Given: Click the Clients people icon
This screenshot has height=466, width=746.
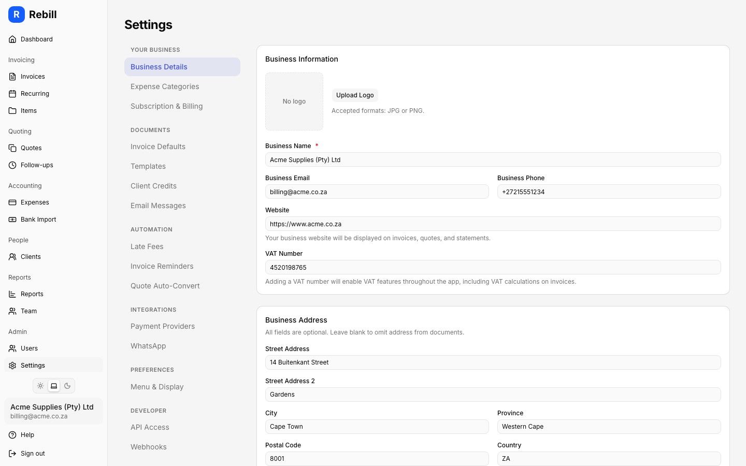Looking at the screenshot, I should click(x=12, y=257).
